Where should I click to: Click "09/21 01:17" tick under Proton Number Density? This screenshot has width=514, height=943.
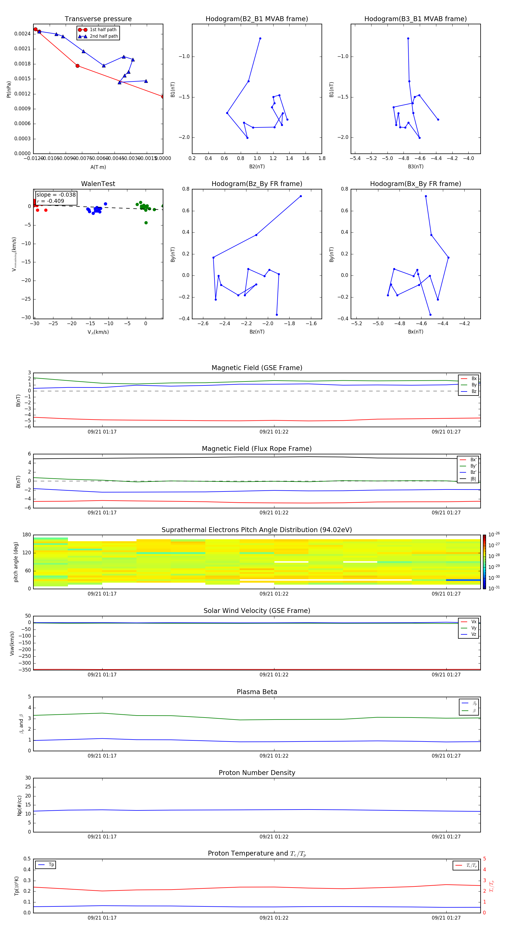pyautogui.click(x=102, y=837)
